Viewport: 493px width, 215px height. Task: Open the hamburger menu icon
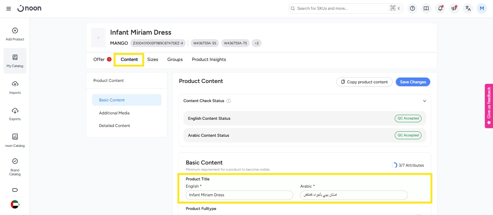[x=9, y=9]
